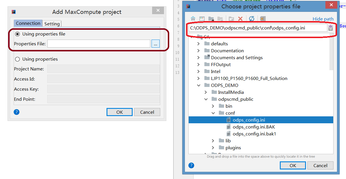Screen dimensions: 346x179
Task: Expand LJP1100_P1560_P1600_Full_Solution folder
Action: click(x=198, y=78)
